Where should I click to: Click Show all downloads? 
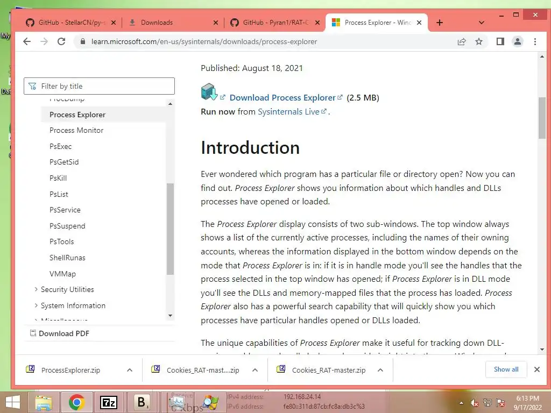click(506, 369)
